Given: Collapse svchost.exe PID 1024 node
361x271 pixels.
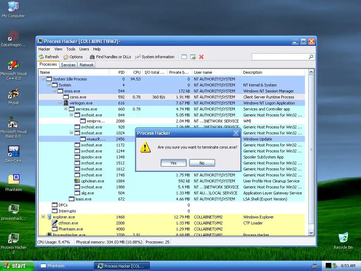Looking at the screenshot, I should (x=71, y=133).
